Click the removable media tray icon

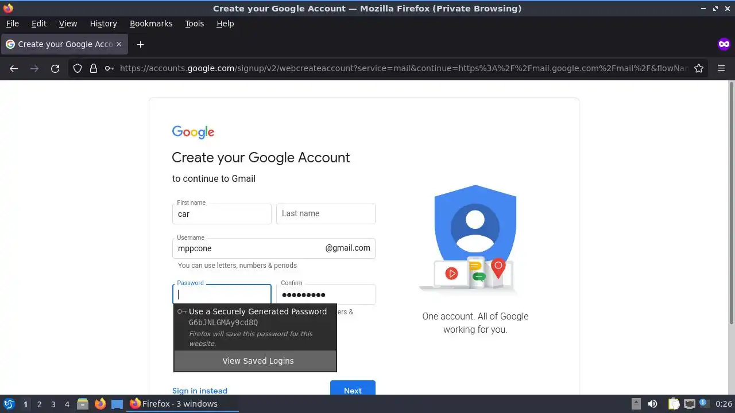(x=636, y=404)
